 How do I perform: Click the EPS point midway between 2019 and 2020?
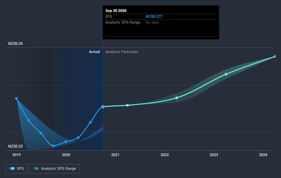tap(41, 133)
